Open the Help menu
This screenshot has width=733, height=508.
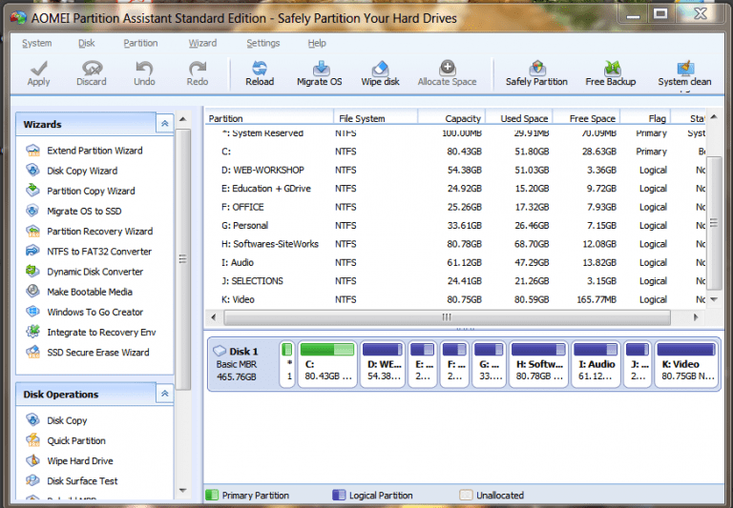coord(317,43)
